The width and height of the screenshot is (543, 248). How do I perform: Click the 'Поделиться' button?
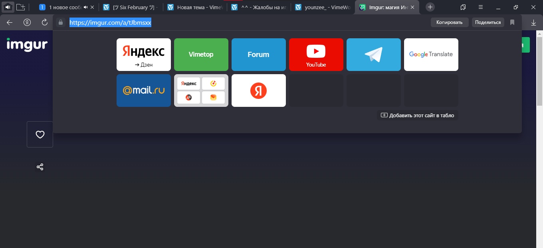(488, 22)
